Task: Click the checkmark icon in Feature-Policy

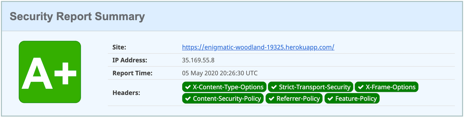Action: pos(330,99)
